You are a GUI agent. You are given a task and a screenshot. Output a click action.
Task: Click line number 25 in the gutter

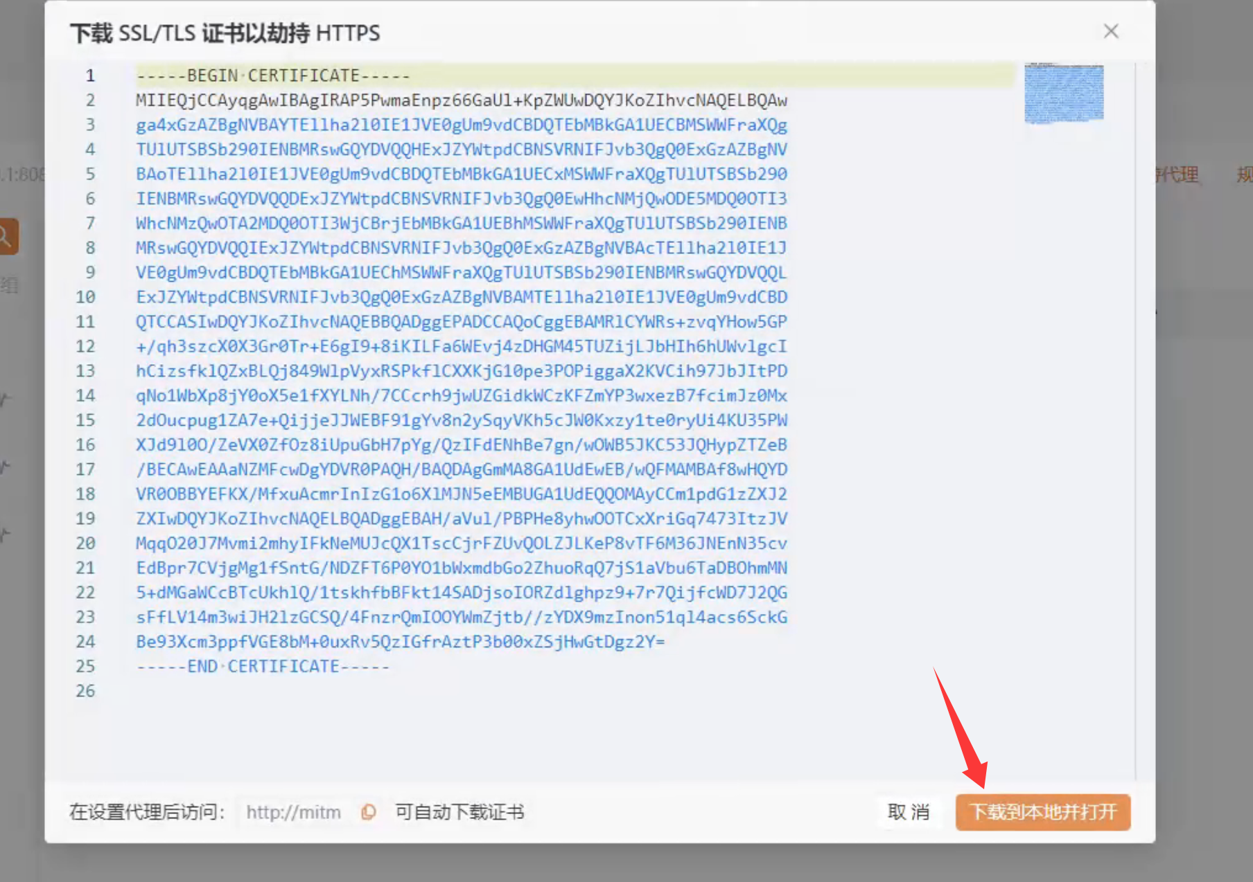coord(85,667)
